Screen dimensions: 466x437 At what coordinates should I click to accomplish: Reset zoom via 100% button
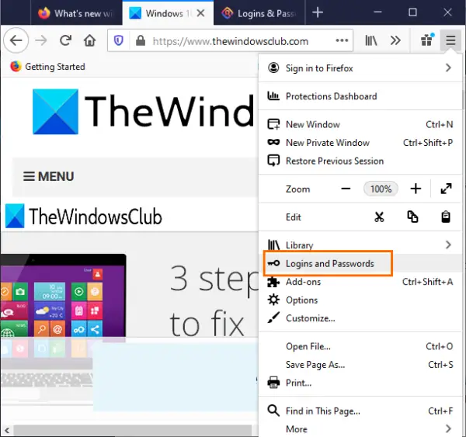click(x=381, y=189)
